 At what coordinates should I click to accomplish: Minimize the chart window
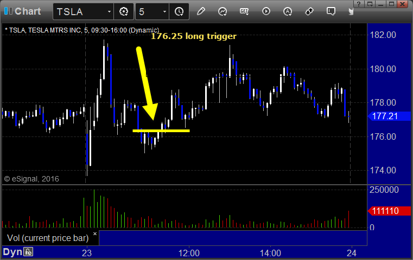click(x=380, y=4)
